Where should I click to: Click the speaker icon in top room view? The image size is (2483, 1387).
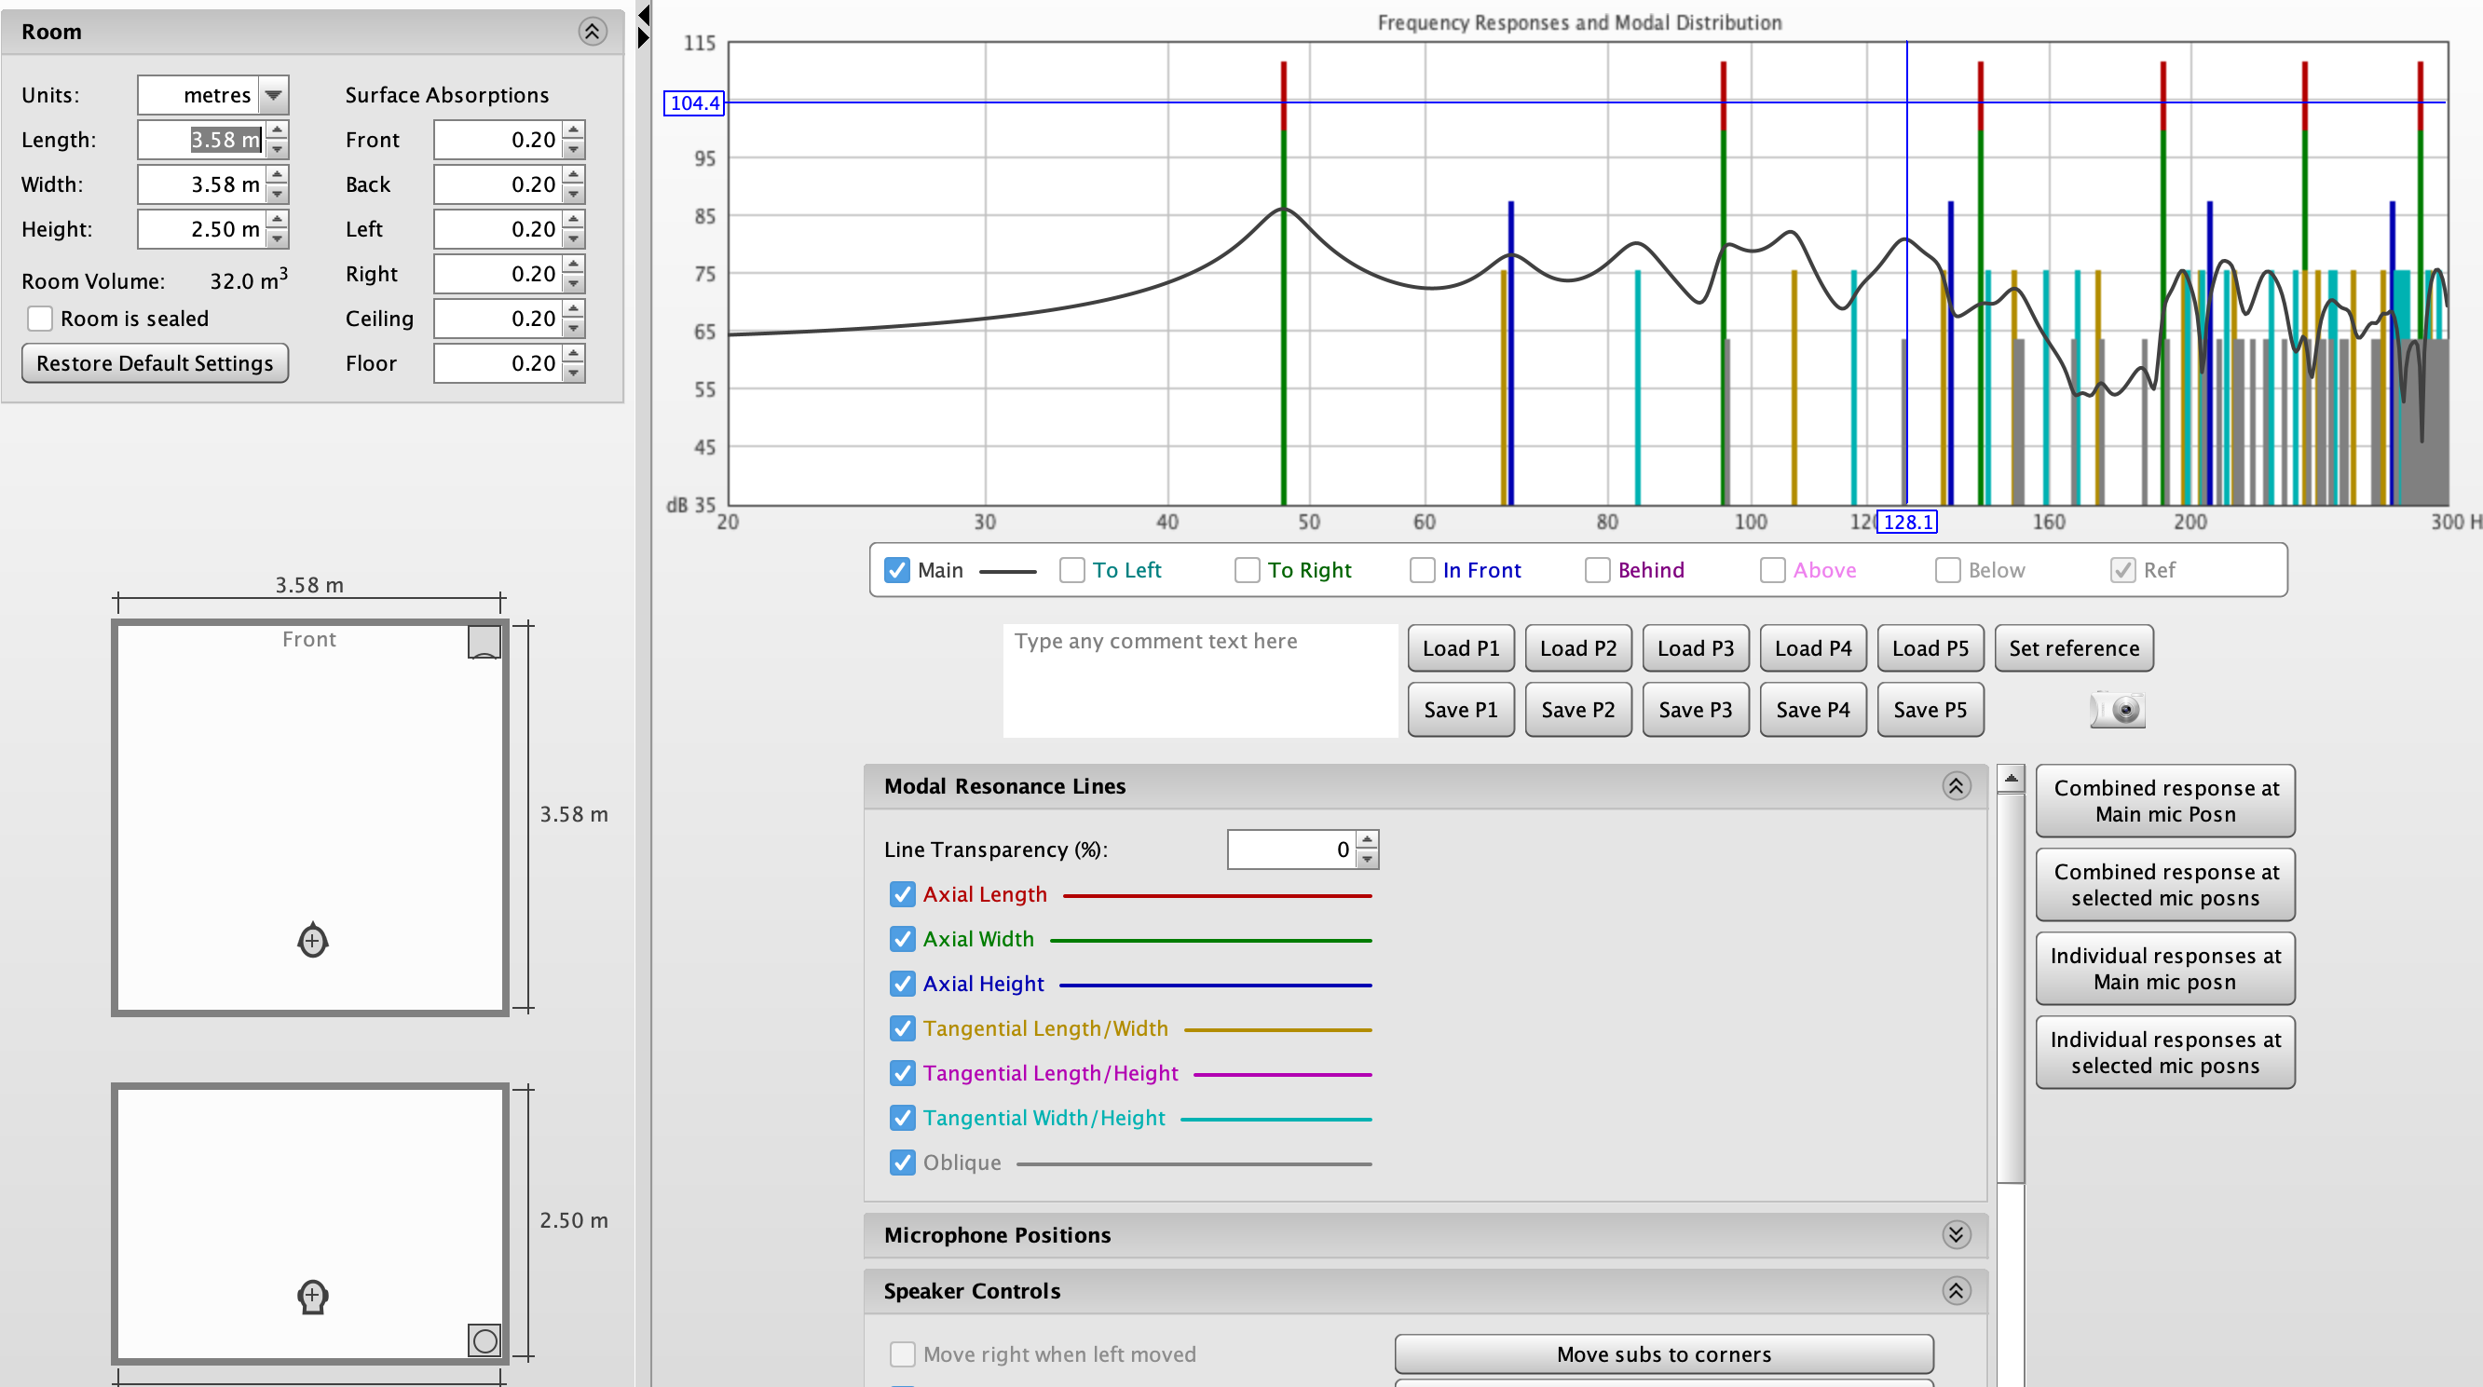[x=484, y=642]
